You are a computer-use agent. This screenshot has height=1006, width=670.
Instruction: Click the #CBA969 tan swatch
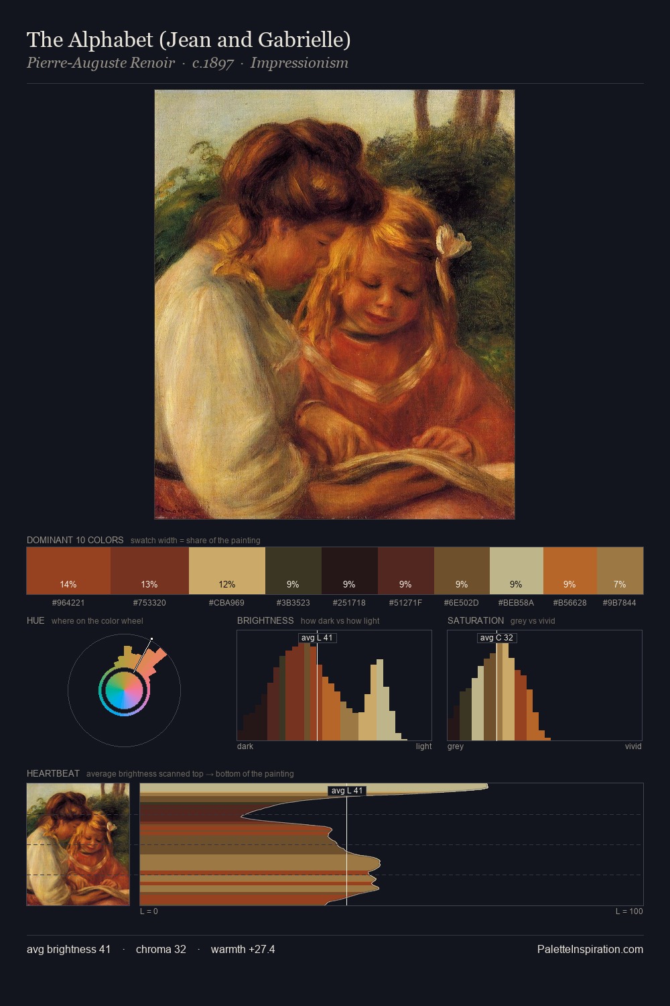coord(227,571)
